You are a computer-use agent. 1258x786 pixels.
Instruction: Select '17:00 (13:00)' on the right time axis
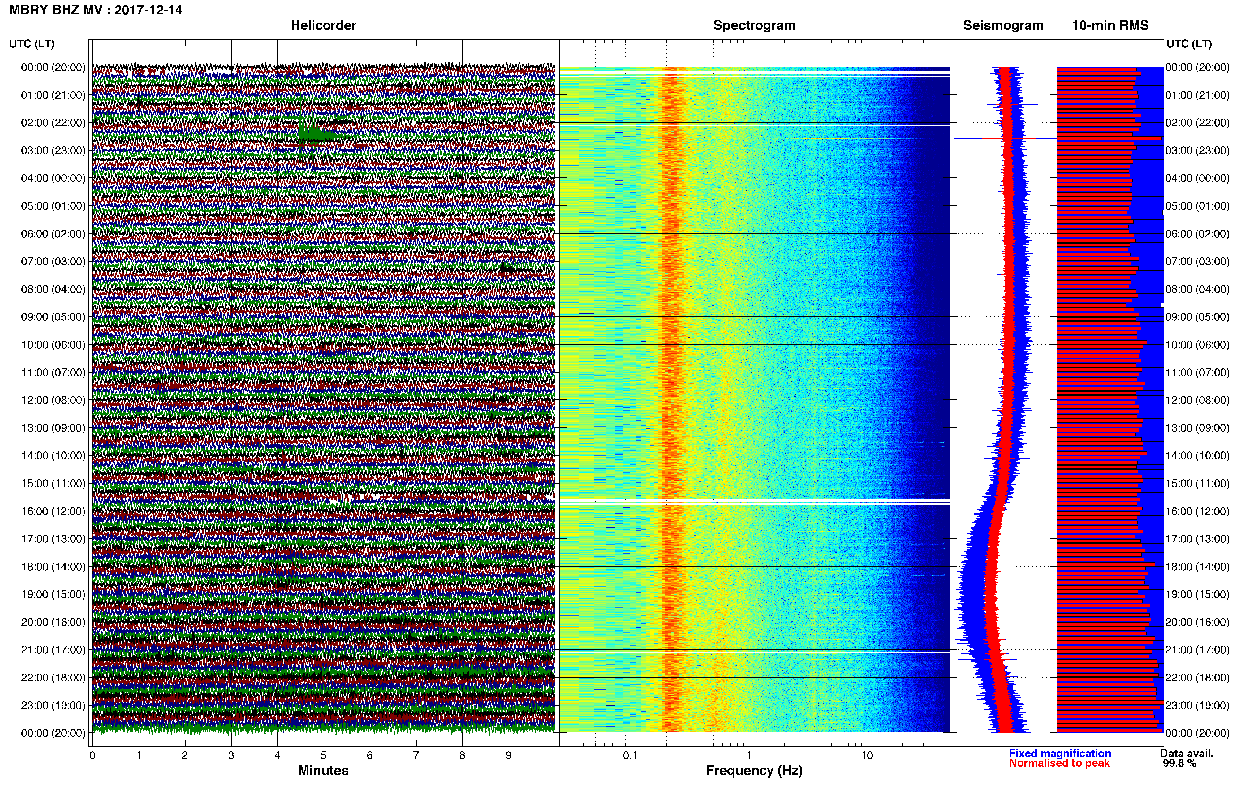click(1198, 539)
